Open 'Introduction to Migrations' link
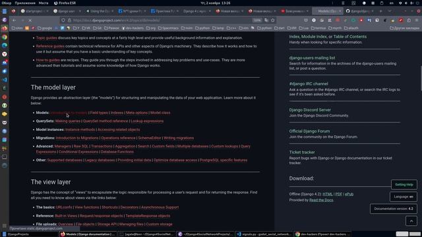The width and height of the screenshot is (422, 237). pos(77,138)
